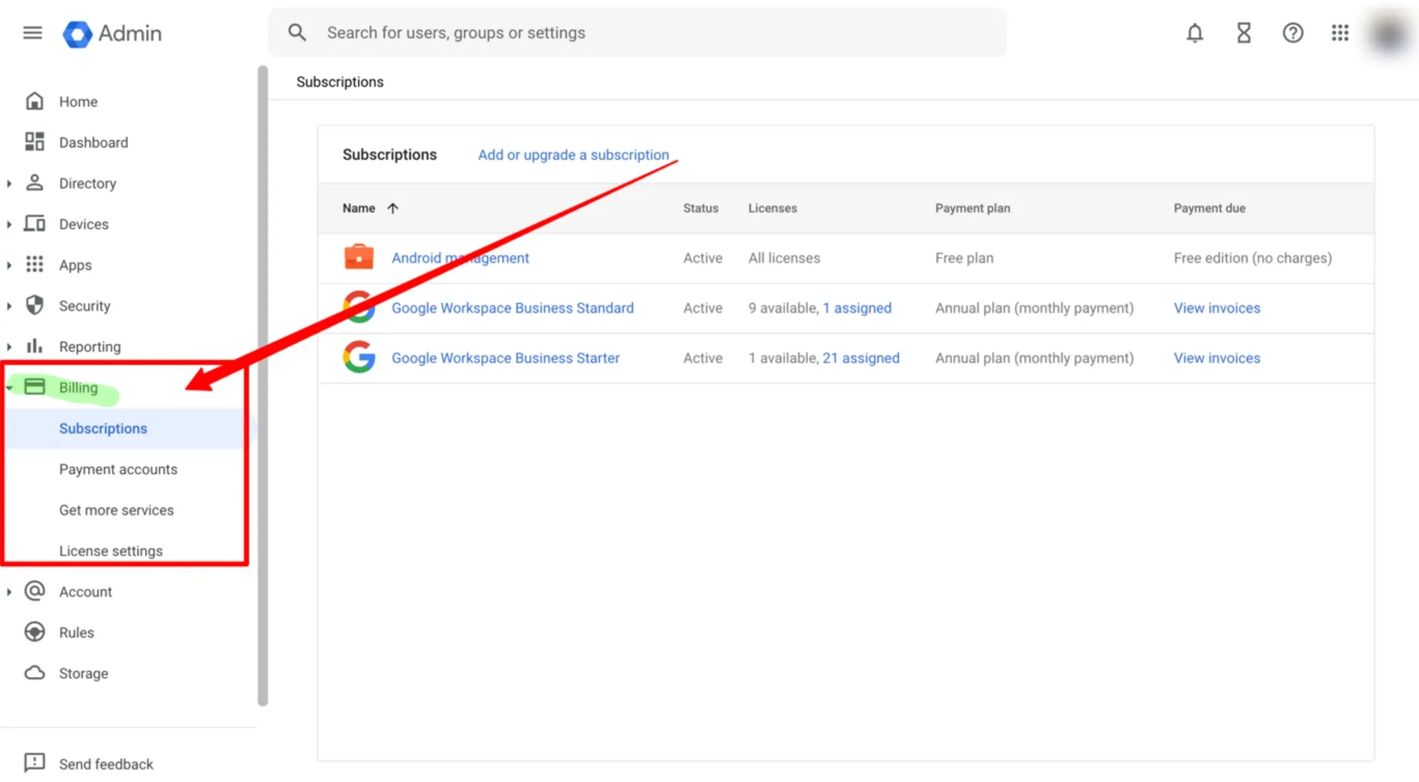View invoices for Business Starter
This screenshot has height=782, width=1419.
1217,358
